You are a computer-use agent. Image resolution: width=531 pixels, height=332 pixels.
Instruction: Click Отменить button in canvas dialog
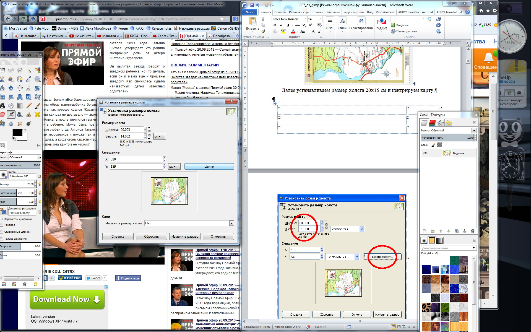click(218, 237)
